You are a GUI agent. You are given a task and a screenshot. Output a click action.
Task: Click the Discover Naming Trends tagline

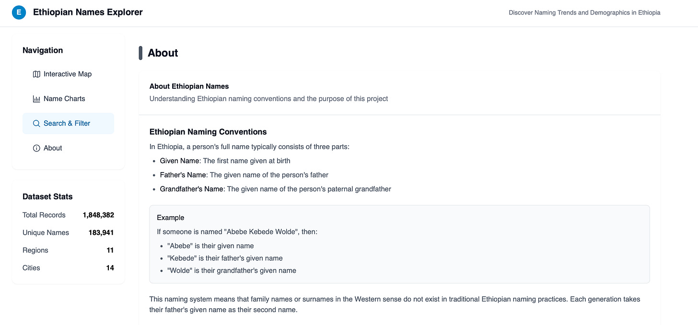584,12
